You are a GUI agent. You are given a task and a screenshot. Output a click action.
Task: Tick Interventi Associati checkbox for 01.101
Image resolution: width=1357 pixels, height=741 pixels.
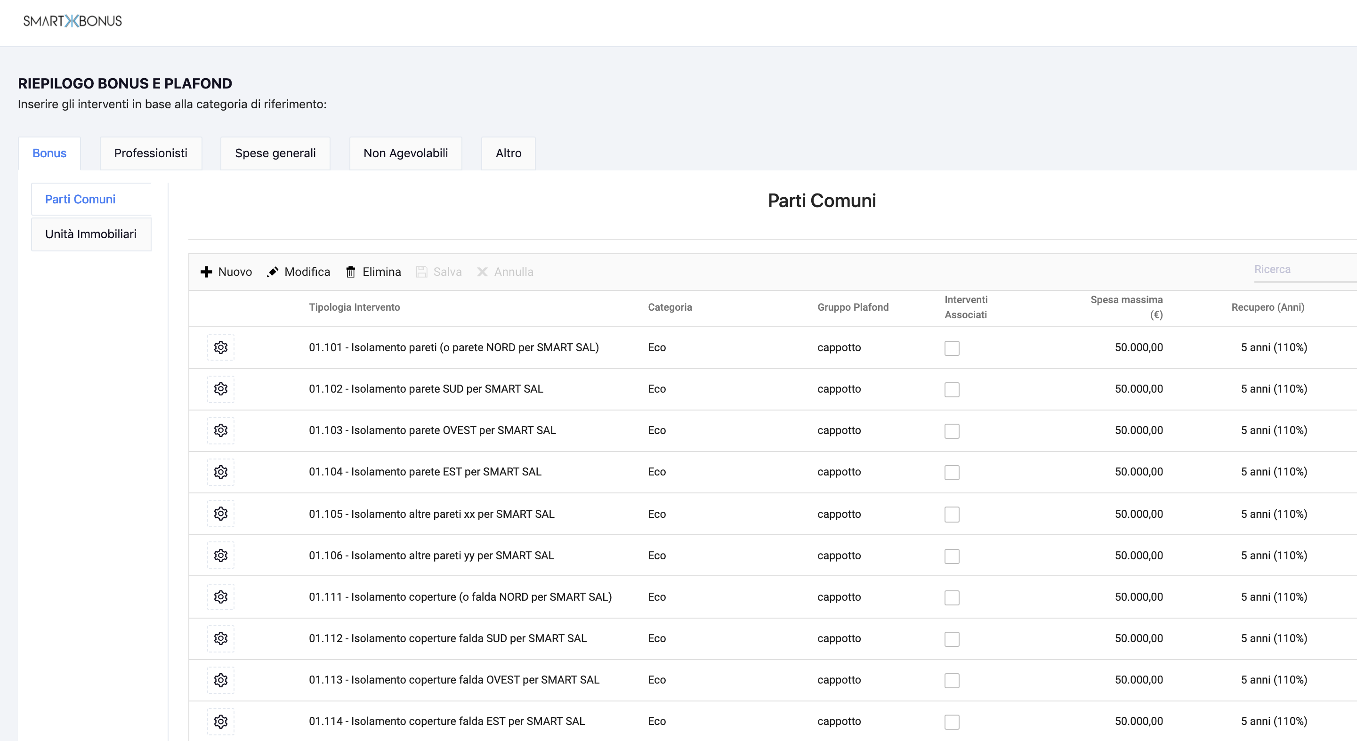click(x=952, y=348)
